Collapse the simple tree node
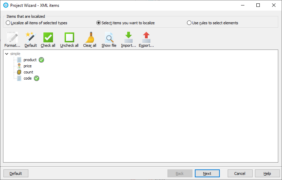The width and height of the screenshot is (282, 180). point(7,54)
